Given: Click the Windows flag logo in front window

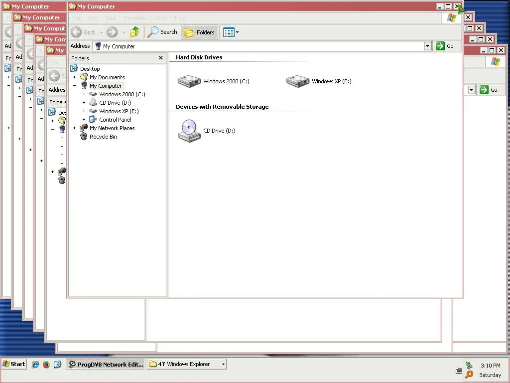Looking at the screenshot, I should 451,18.
